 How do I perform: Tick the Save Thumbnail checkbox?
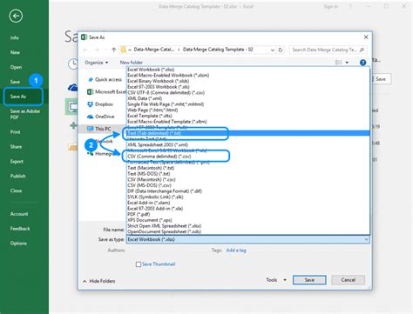point(139,264)
